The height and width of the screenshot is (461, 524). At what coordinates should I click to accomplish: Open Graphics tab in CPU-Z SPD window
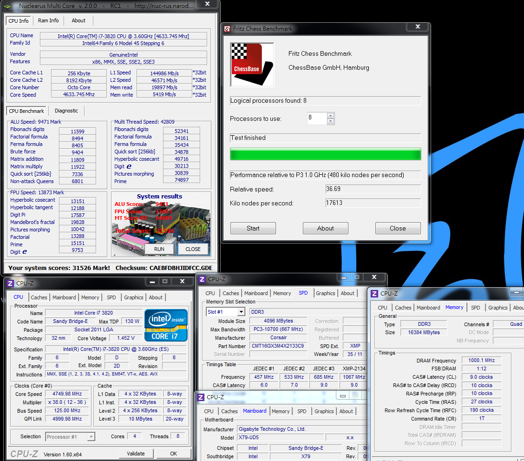[x=326, y=293]
